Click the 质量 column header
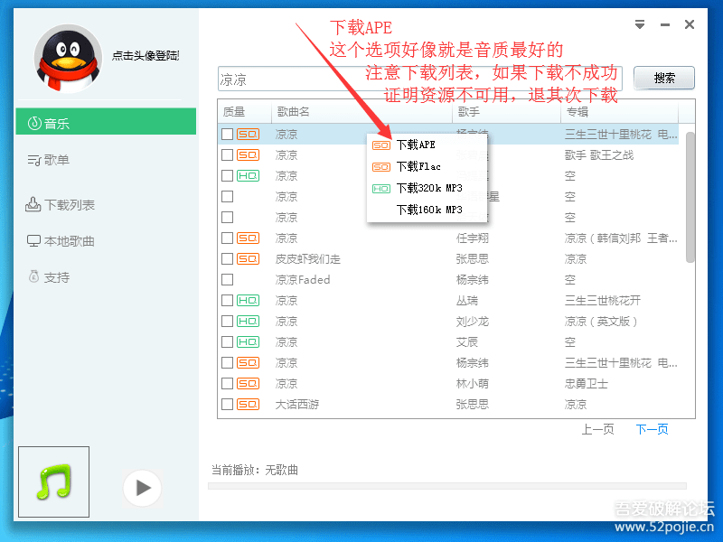The height and width of the screenshot is (542, 723). point(245,111)
